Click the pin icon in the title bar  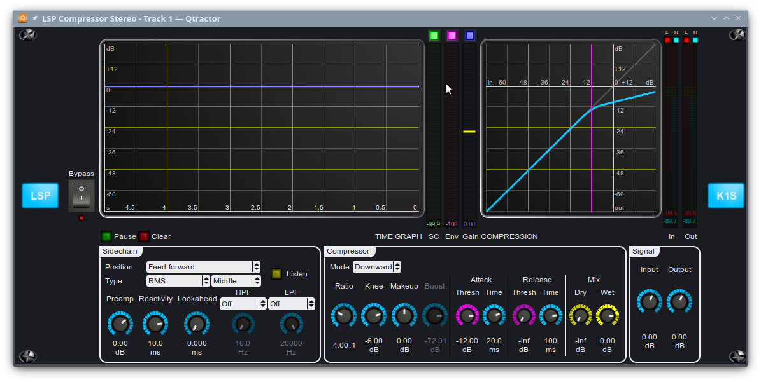34,18
